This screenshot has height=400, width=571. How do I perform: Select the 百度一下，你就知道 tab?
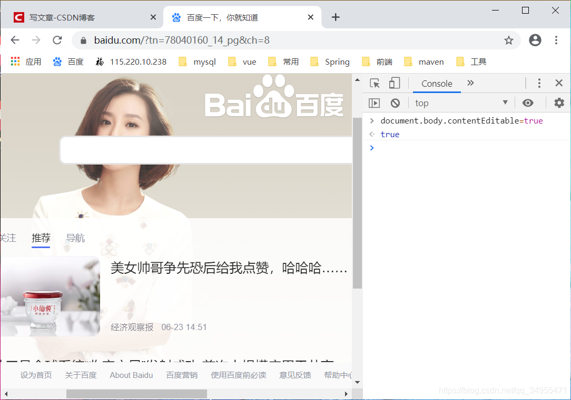[x=242, y=17]
